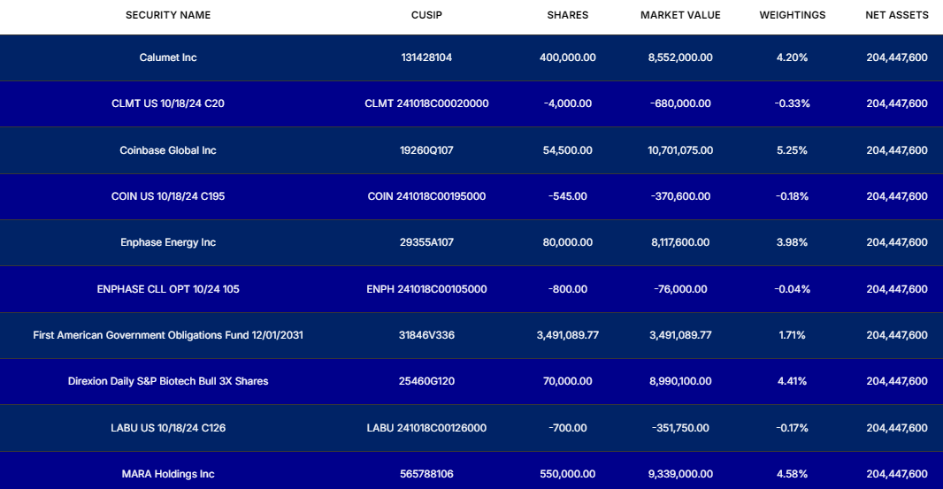Click weighting -0.18%
The image size is (943, 489).
792,196
